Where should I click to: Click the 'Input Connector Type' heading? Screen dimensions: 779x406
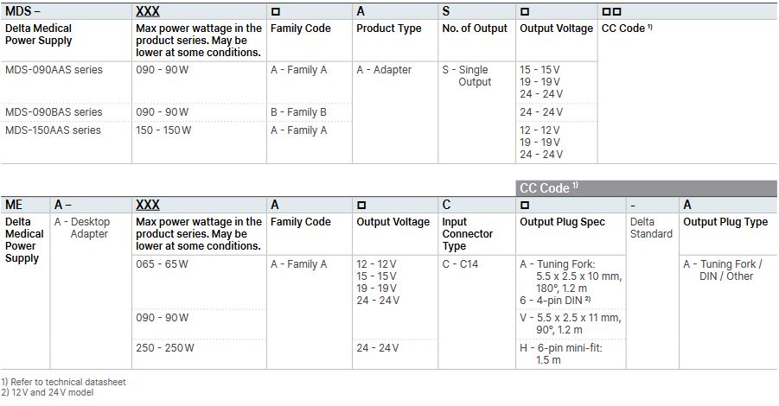pyautogui.click(x=467, y=234)
